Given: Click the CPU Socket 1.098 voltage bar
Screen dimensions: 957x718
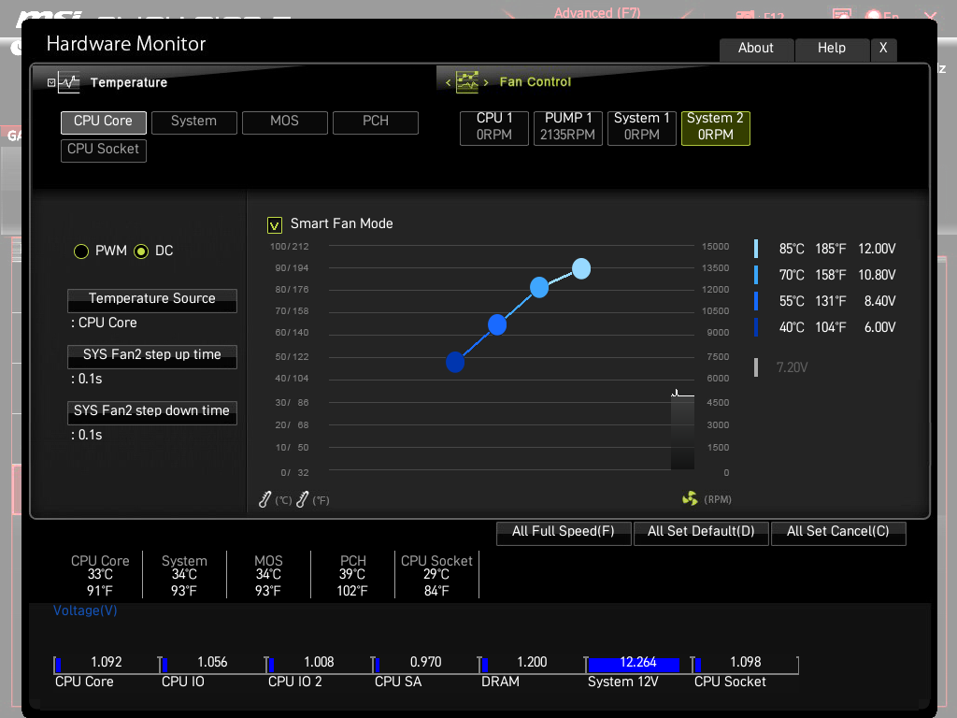Looking at the screenshot, I should [743, 665].
